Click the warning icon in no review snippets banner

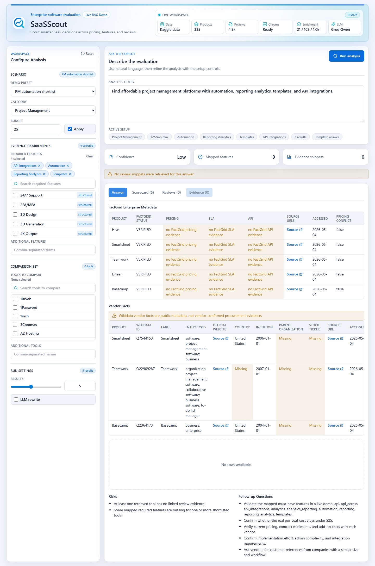click(110, 174)
